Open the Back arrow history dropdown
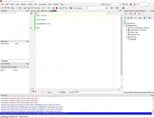 (114, 8)
